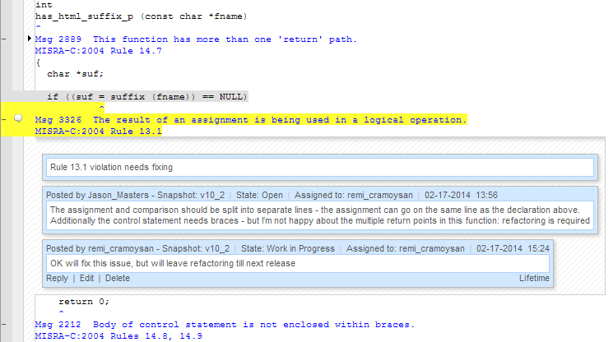
Task: Click the comment bubble icon beside Msg 3326
Action: point(18,118)
